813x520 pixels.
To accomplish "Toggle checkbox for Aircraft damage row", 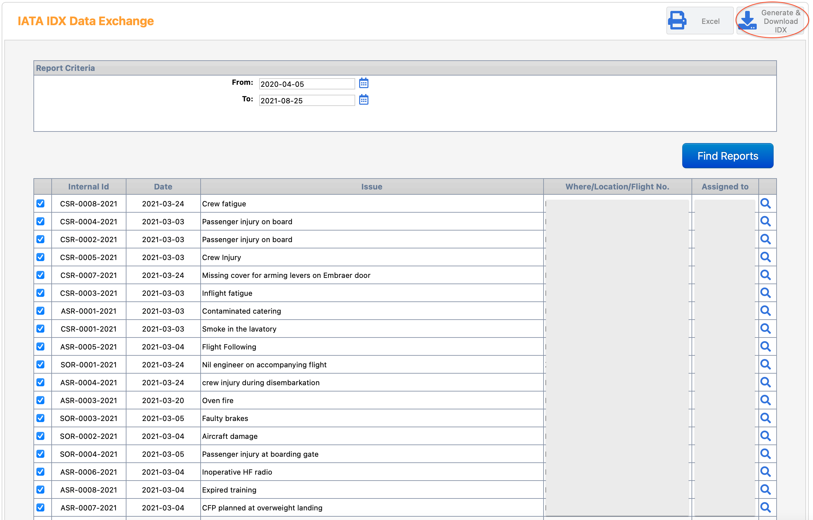I will click(x=40, y=436).
